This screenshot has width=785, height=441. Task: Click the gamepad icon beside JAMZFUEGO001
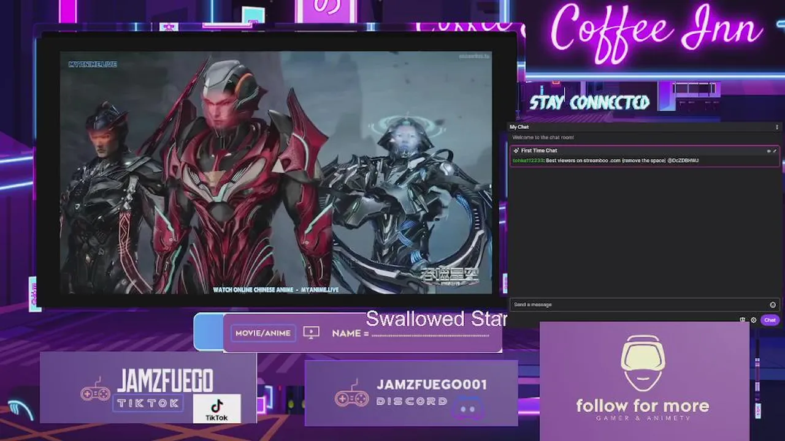tap(351, 393)
